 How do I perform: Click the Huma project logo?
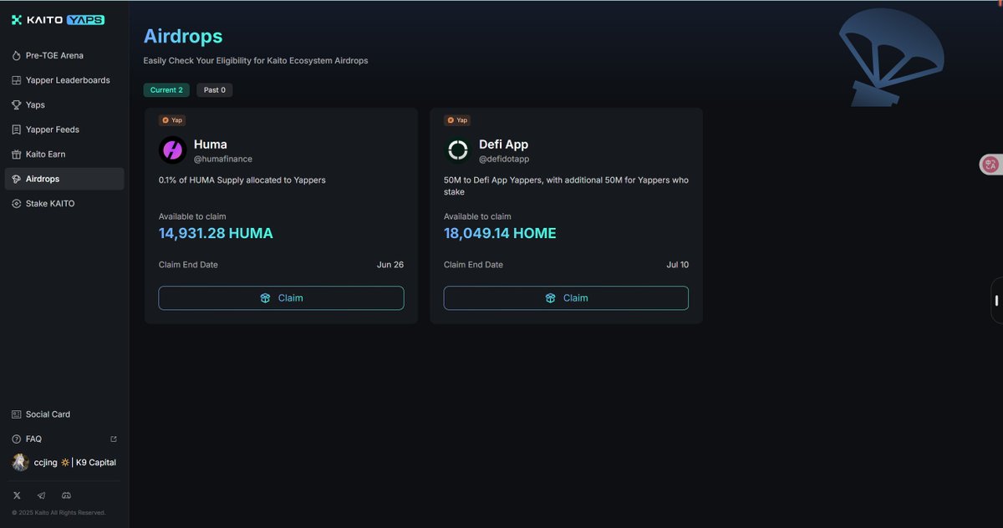tap(172, 150)
